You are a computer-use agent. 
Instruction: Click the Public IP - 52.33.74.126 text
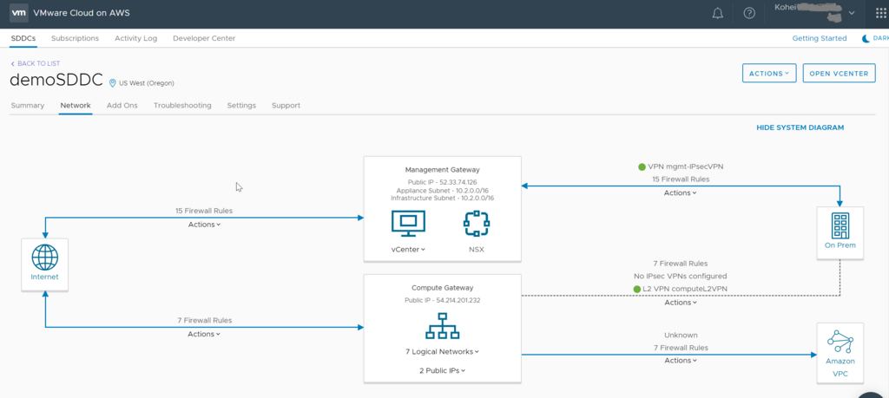442,182
